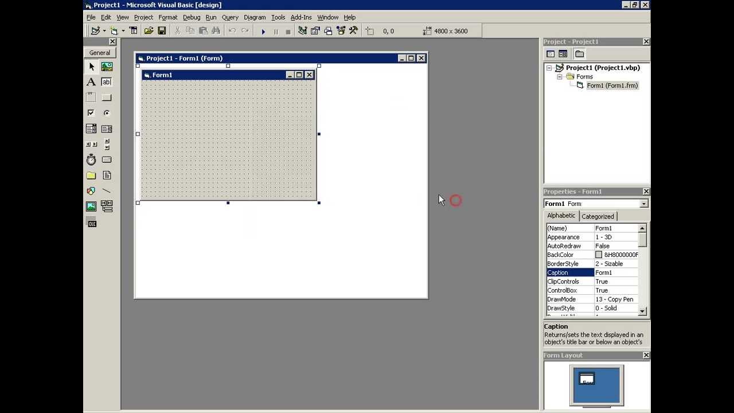Select the Caption property row

(x=592, y=272)
